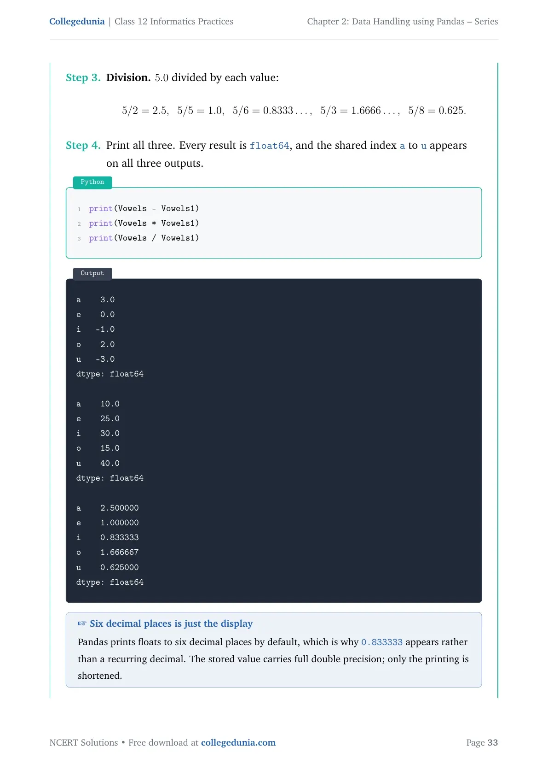Click the inline 0.833333 code in note
The height and width of the screenshot is (776, 548).
pyautogui.click(x=382, y=642)
